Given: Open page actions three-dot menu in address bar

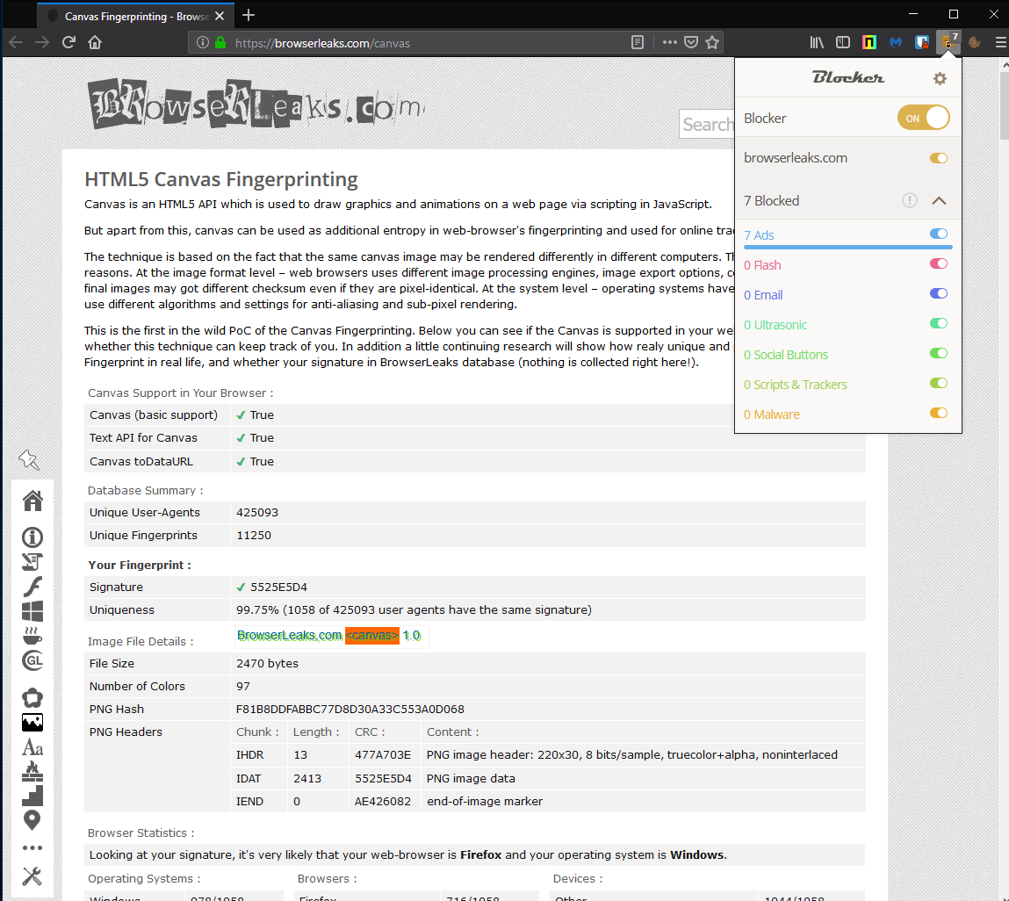Looking at the screenshot, I should pyautogui.click(x=669, y=42).
